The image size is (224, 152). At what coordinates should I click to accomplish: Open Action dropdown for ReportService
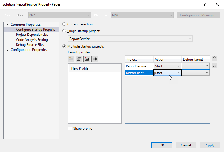pos(179,66)
